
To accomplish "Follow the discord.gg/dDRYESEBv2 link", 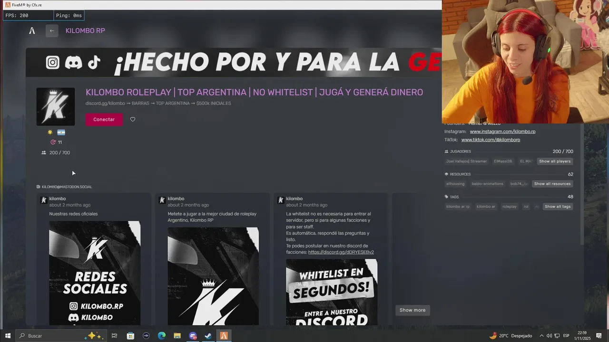I will [341, 252].
